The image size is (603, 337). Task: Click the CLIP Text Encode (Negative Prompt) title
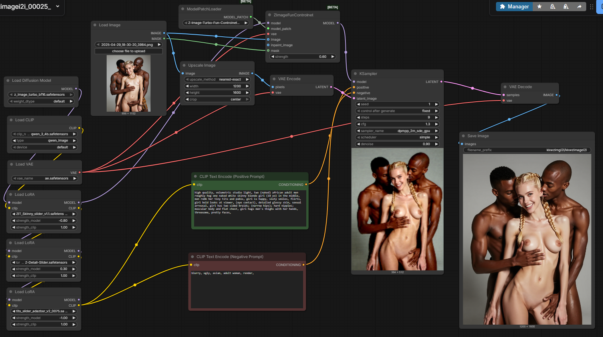pos(230,256)
